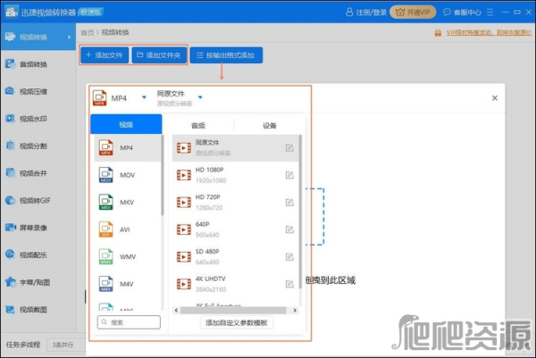Select the 4K UHDTV 3840x2160 preset
The height and width of the screenshot is (358, 536).
point(235,284)
